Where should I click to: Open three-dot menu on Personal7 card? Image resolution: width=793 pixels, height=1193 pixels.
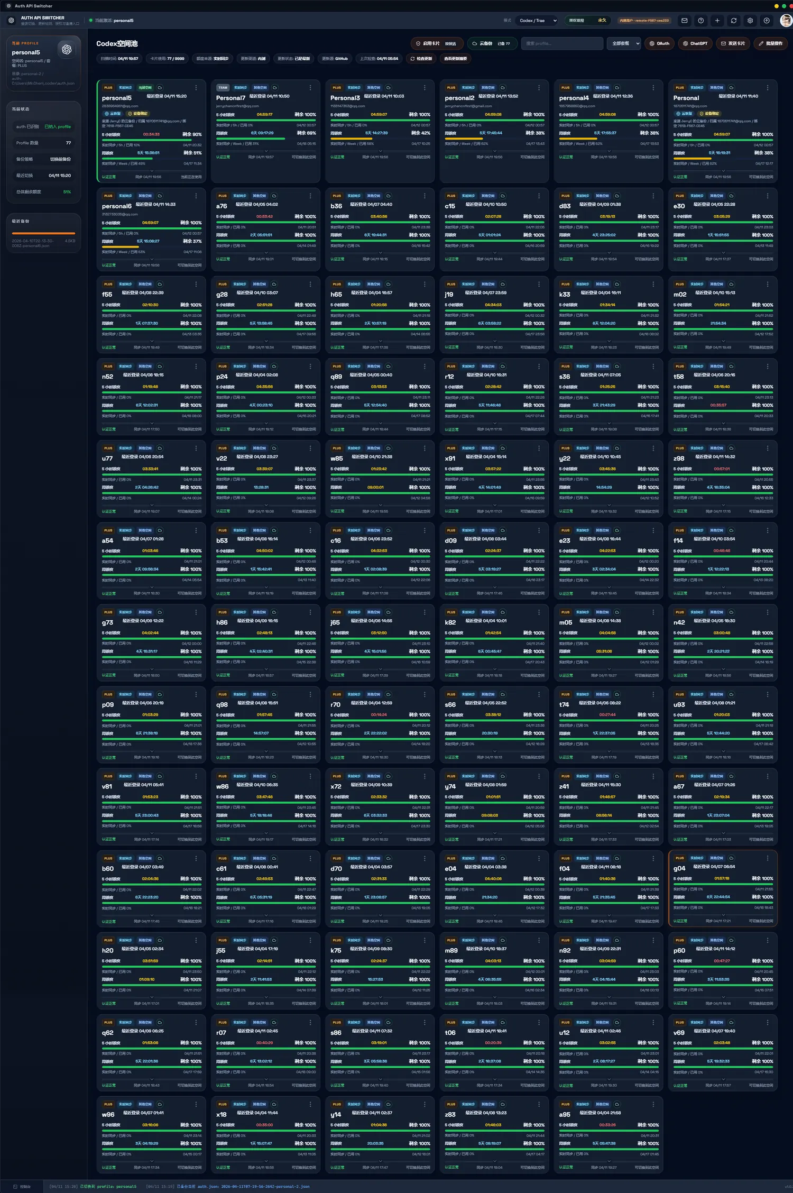pyautogui.click(x=310, y=88)
